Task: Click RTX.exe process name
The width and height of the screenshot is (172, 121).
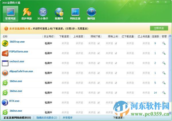Action: coord(14,101)
